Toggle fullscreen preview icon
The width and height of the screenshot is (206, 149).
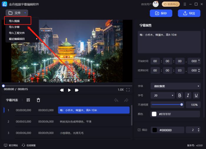(x=128, y=90)
